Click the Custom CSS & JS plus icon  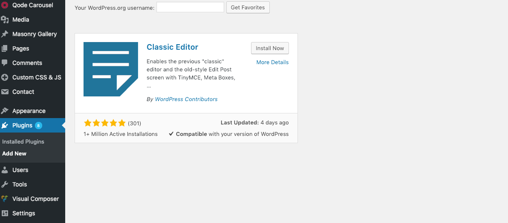[5, 77]
